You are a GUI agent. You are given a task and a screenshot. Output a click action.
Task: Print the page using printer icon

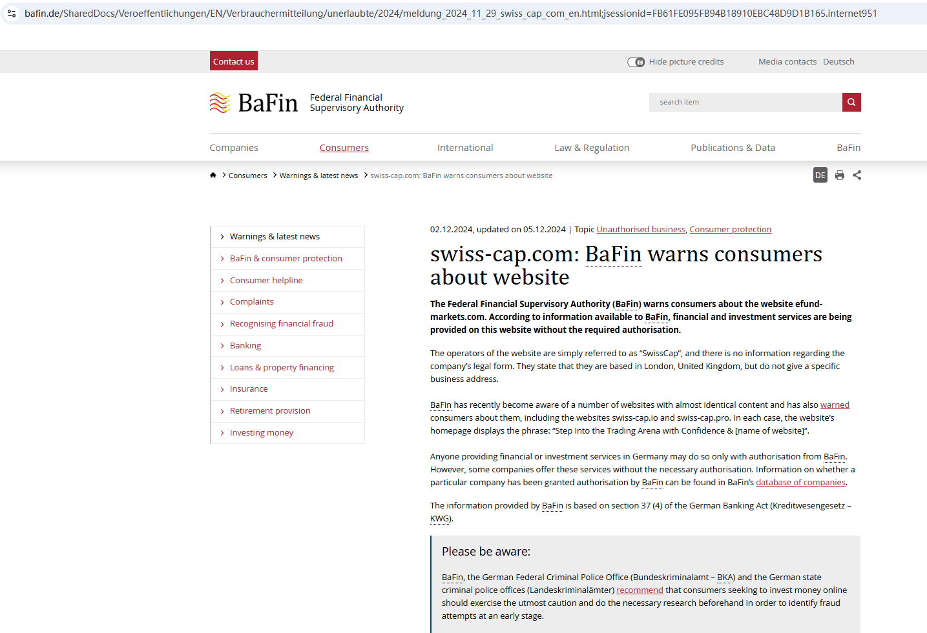(x=840, y=175)
